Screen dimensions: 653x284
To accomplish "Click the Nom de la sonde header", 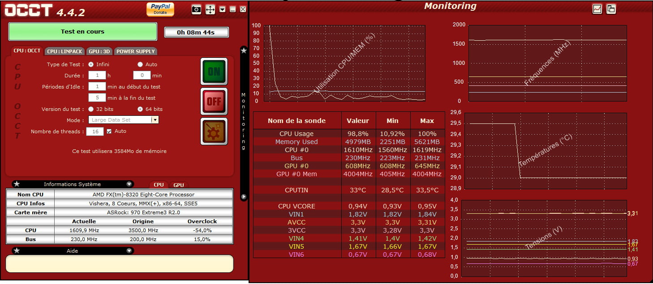I will pos(296,121).
